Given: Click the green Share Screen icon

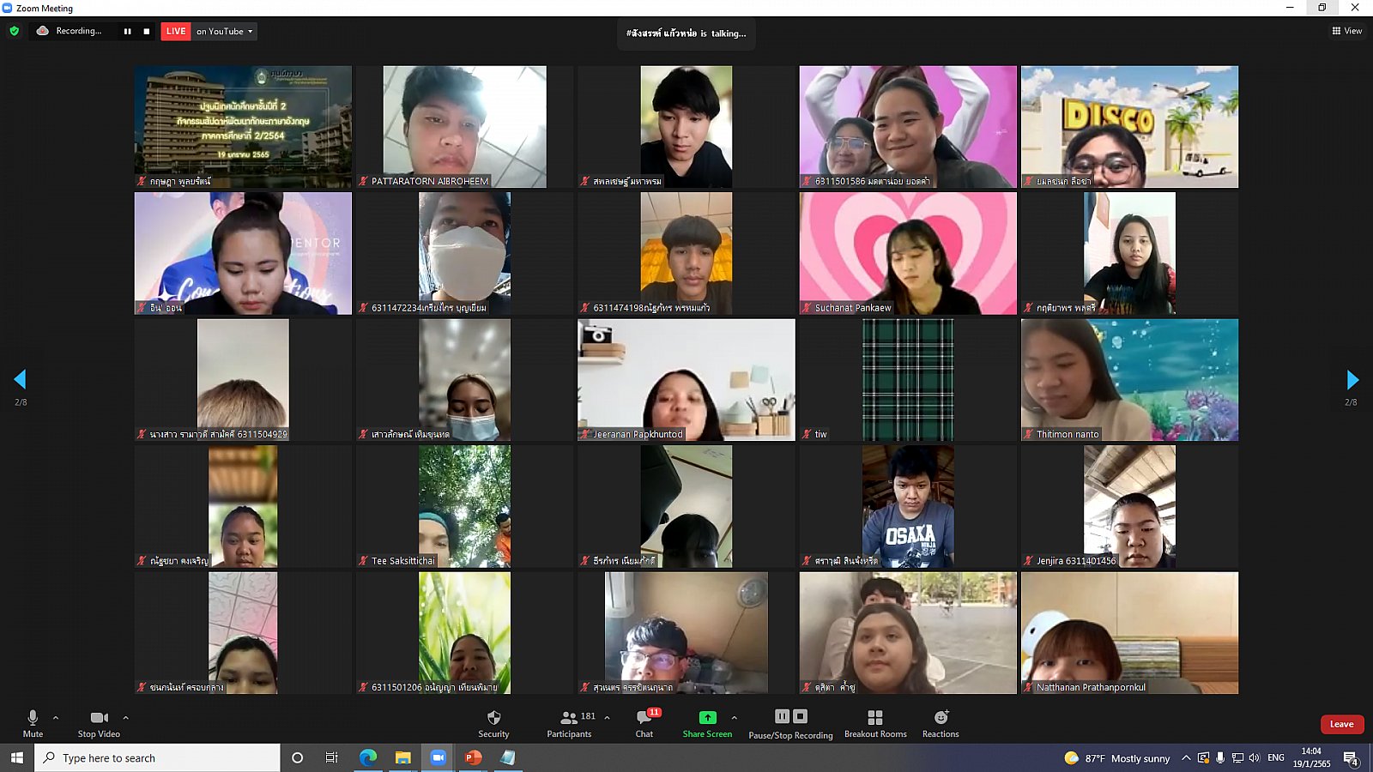Looking at the screenshot, I should point(707,717).
